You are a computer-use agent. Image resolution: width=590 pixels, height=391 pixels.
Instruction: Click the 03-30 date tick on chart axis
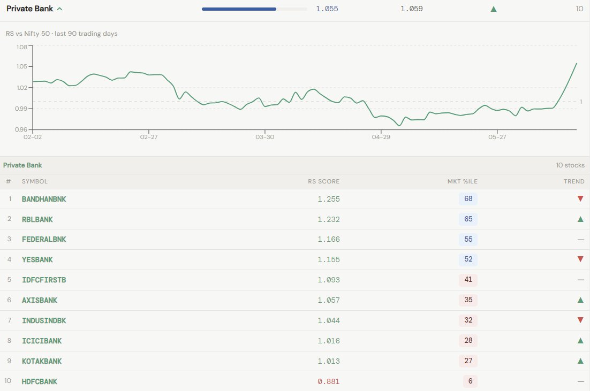click(265, 137)
